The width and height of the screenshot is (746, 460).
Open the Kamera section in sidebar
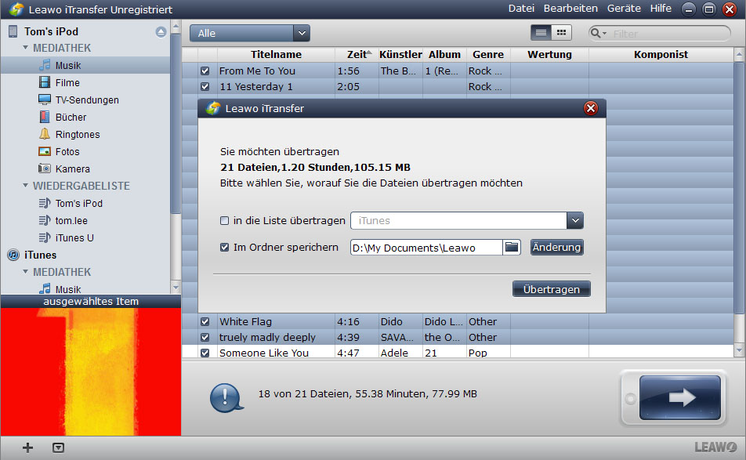pyautogui.click(x=72, y=169)
